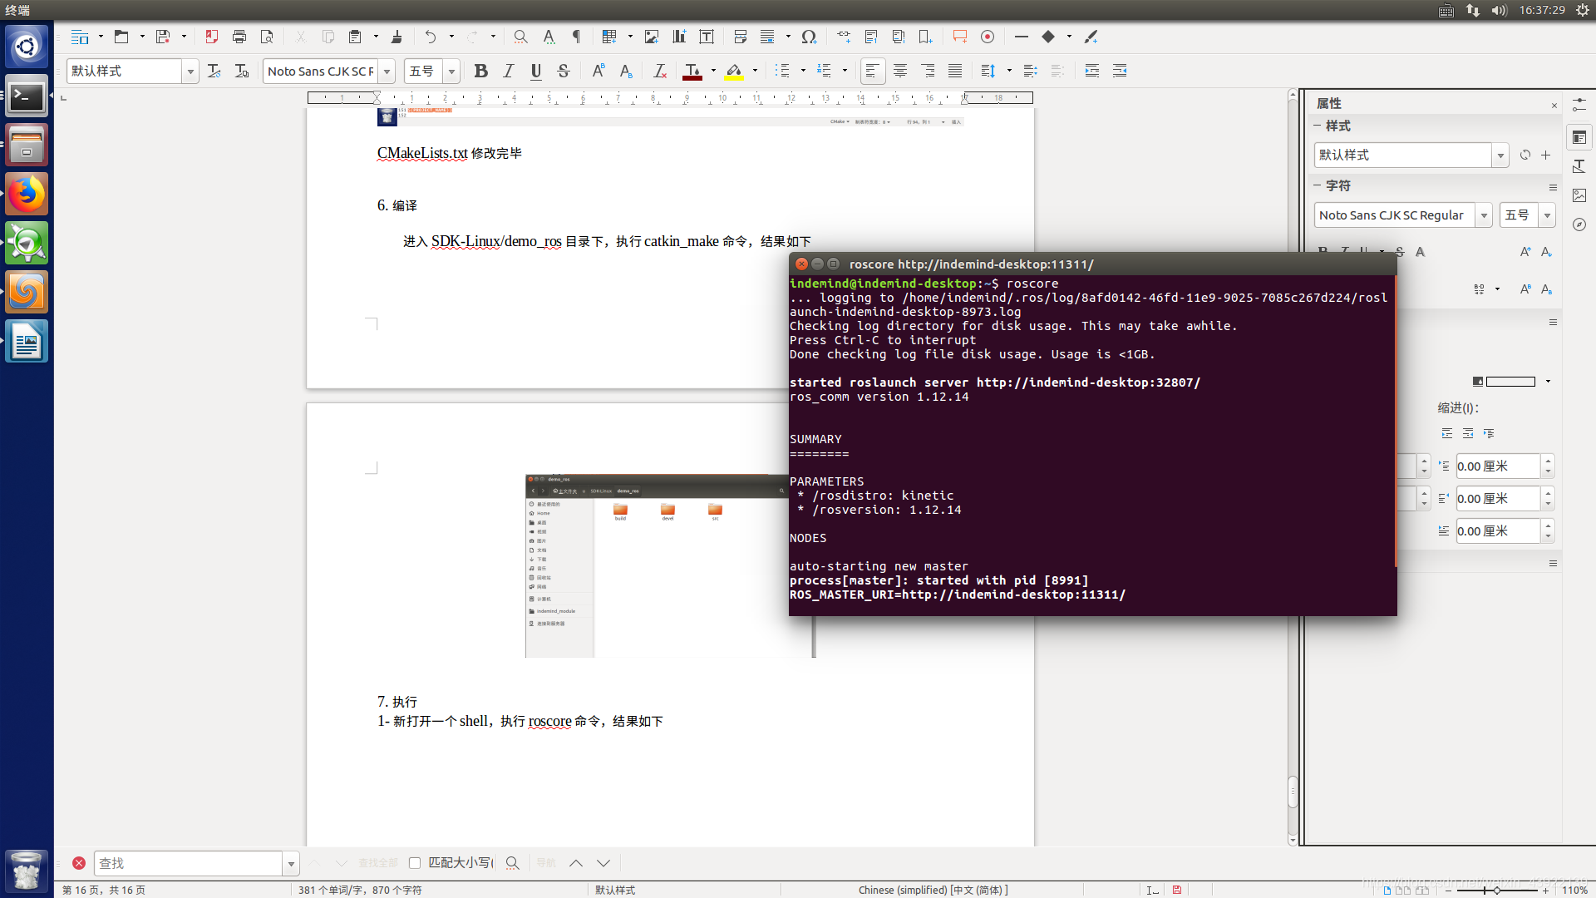Insert chart icon in toolbar
The image size is (1596, 898).
point(679,37)
